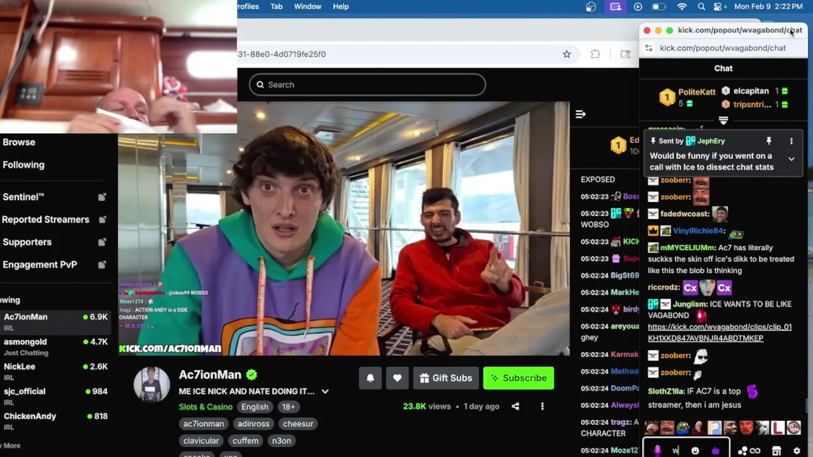
Task: Open pinned message options menu
Action: tap(791, 141)
